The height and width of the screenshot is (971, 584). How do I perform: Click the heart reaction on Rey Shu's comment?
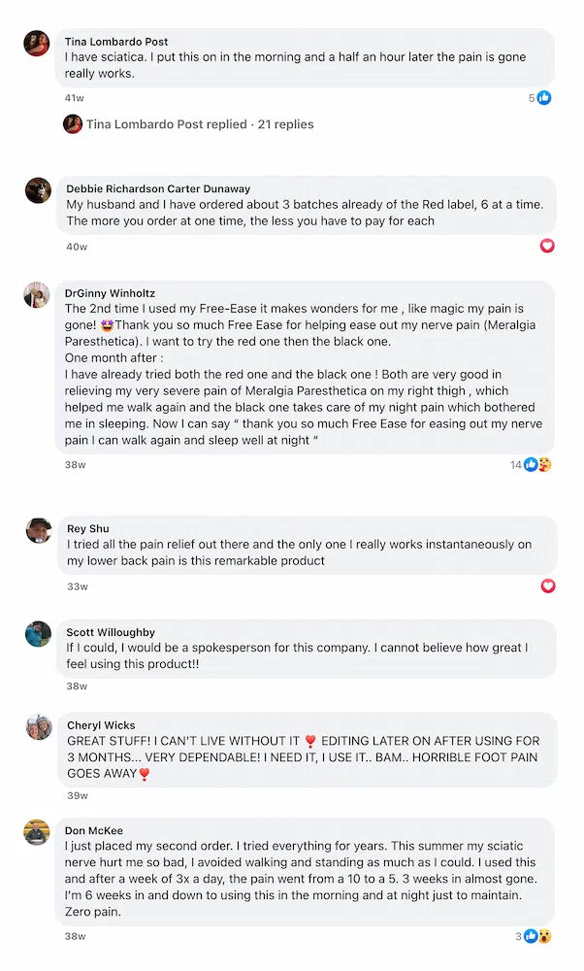pyautogui.click(x=548, y=586)
